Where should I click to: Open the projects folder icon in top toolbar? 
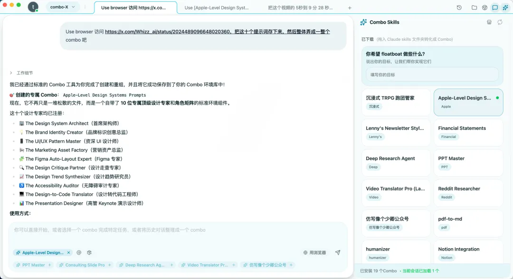click(x=474, y=7)
